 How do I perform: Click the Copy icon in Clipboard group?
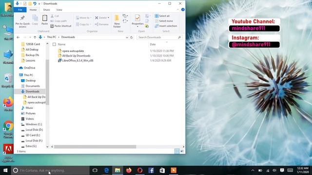click(35, 20)
